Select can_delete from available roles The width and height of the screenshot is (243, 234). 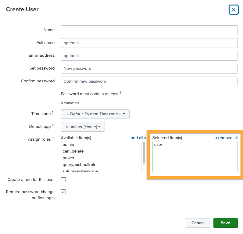click(x=73, y=151)
